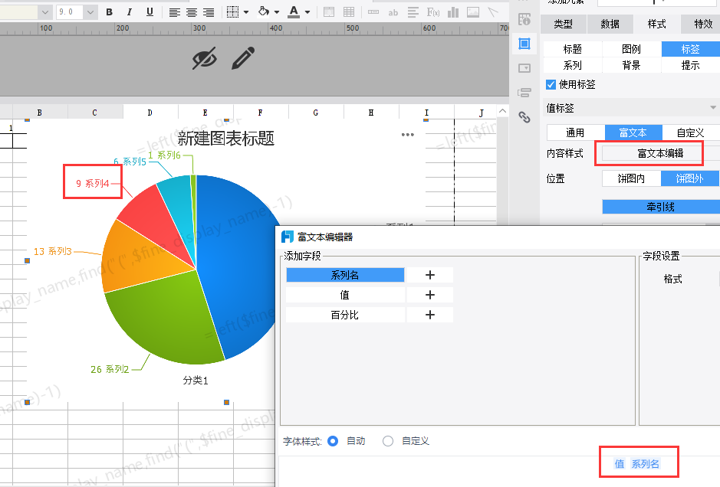
Task: Insert rich text with the lines icon
Action: pyautogui.click(x=413, y=12)
